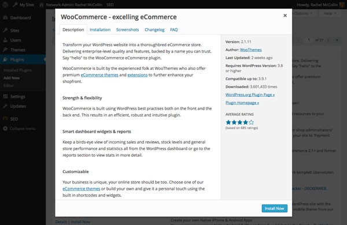
Task: Open the Settings icon in sidebar
Action: 5,96
